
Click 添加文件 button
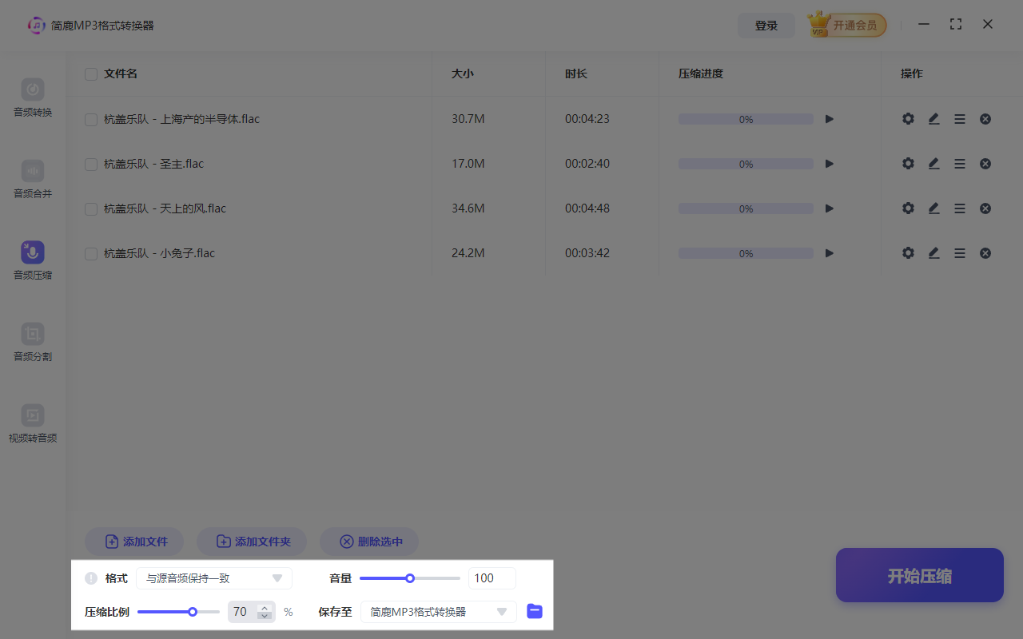(x=134, y=542)
